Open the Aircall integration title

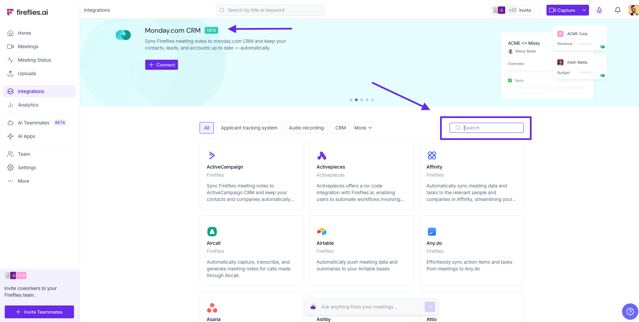click(x=213, y=243)
